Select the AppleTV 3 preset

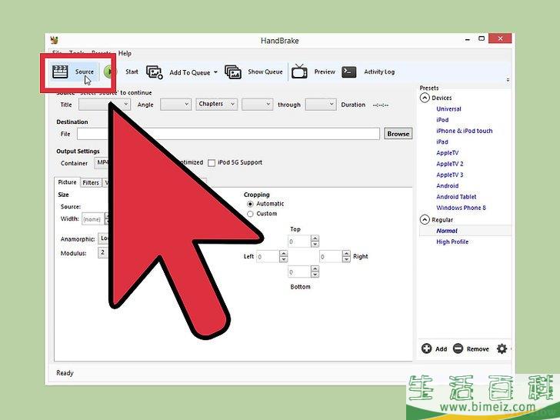point(450,175)
